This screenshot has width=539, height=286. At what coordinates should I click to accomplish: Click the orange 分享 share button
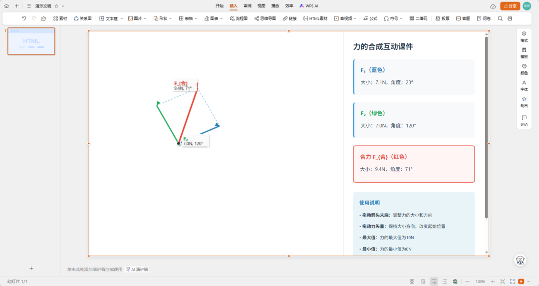(x=510, y=6)
